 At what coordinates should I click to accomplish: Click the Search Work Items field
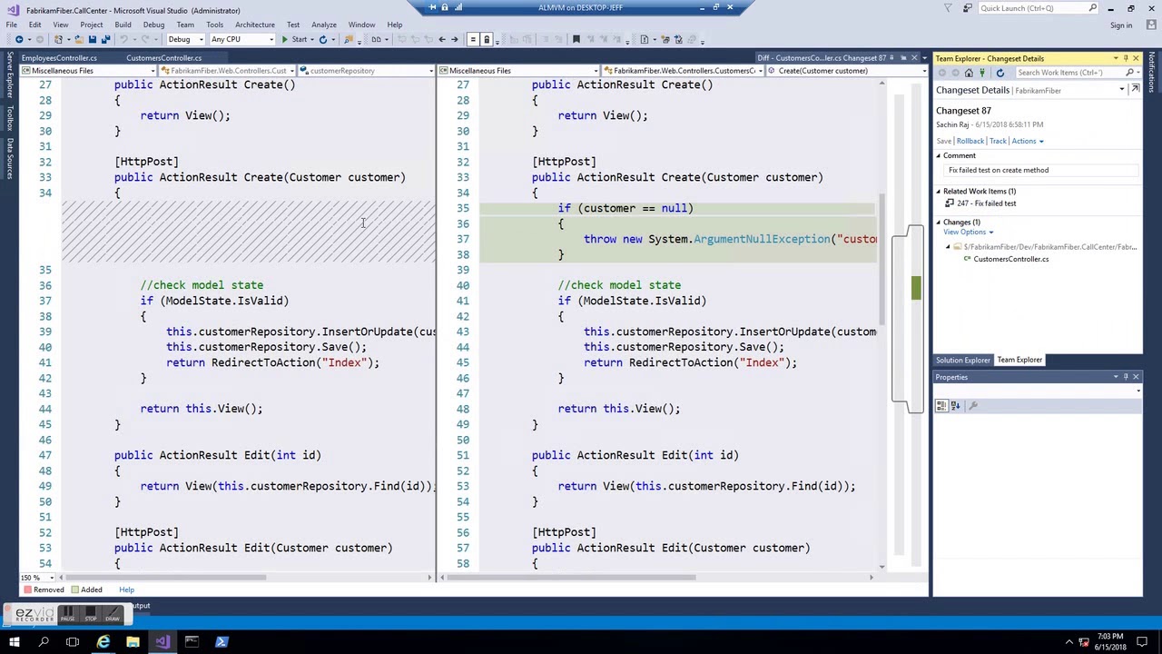click(x=1069, y=73)
